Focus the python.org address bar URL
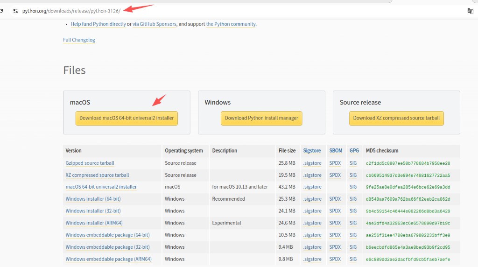 click(x=71, y=11)
